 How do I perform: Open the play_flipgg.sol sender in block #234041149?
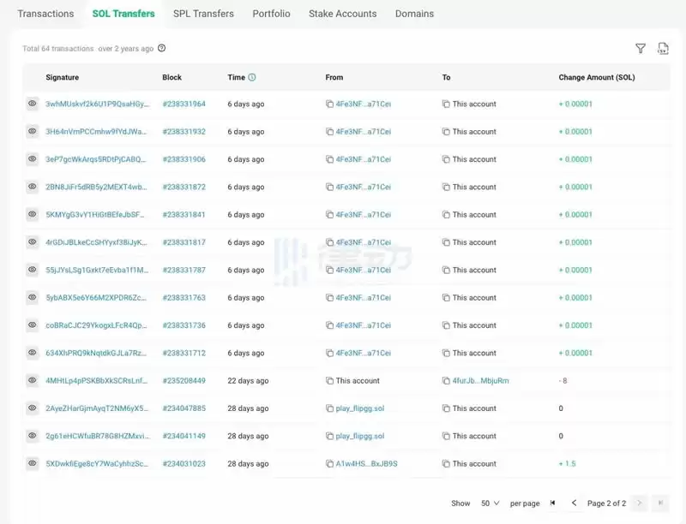[x=360, y=436]
